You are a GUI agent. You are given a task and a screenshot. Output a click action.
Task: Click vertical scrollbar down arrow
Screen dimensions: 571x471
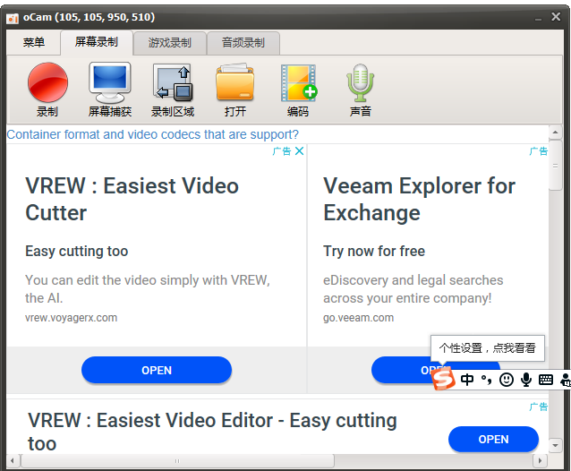[x=555, y=445]
